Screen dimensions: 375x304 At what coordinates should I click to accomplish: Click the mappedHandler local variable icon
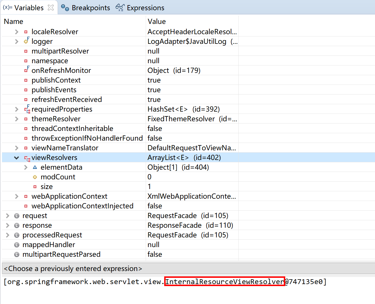point(17,245)
